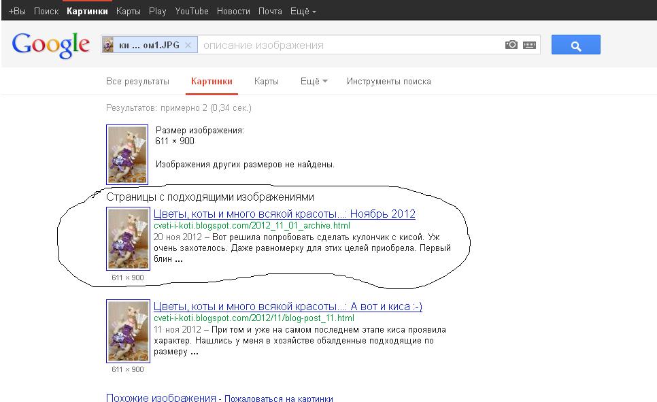Click the top image-size preview thumbnail
This screenshot has width=657, height=402.
[x=127, y=154]
